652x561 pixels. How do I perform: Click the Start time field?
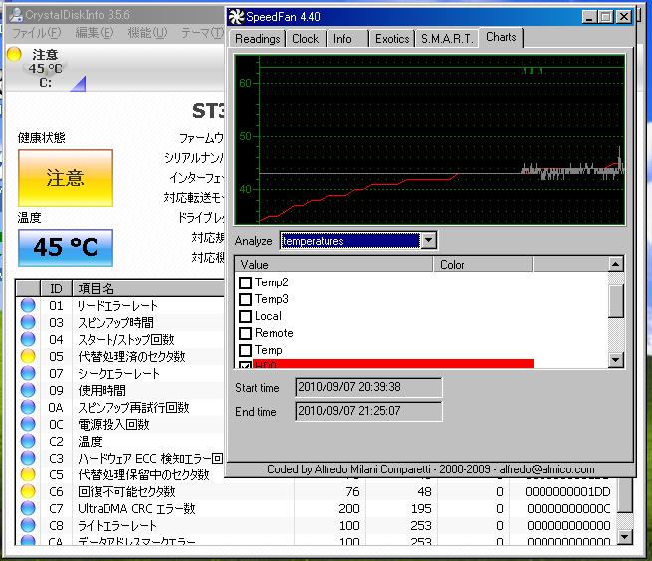368,387
